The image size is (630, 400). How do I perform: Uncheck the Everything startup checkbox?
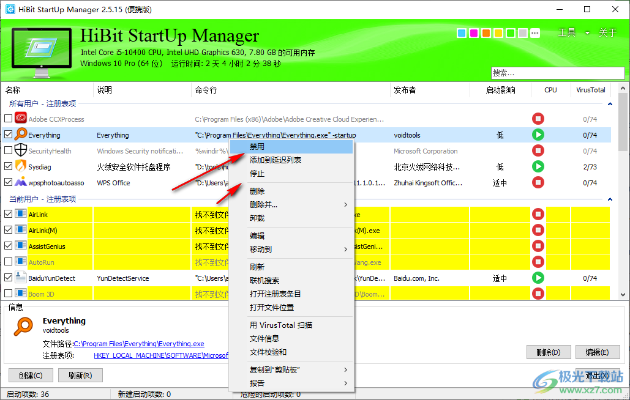click(8, 135)
